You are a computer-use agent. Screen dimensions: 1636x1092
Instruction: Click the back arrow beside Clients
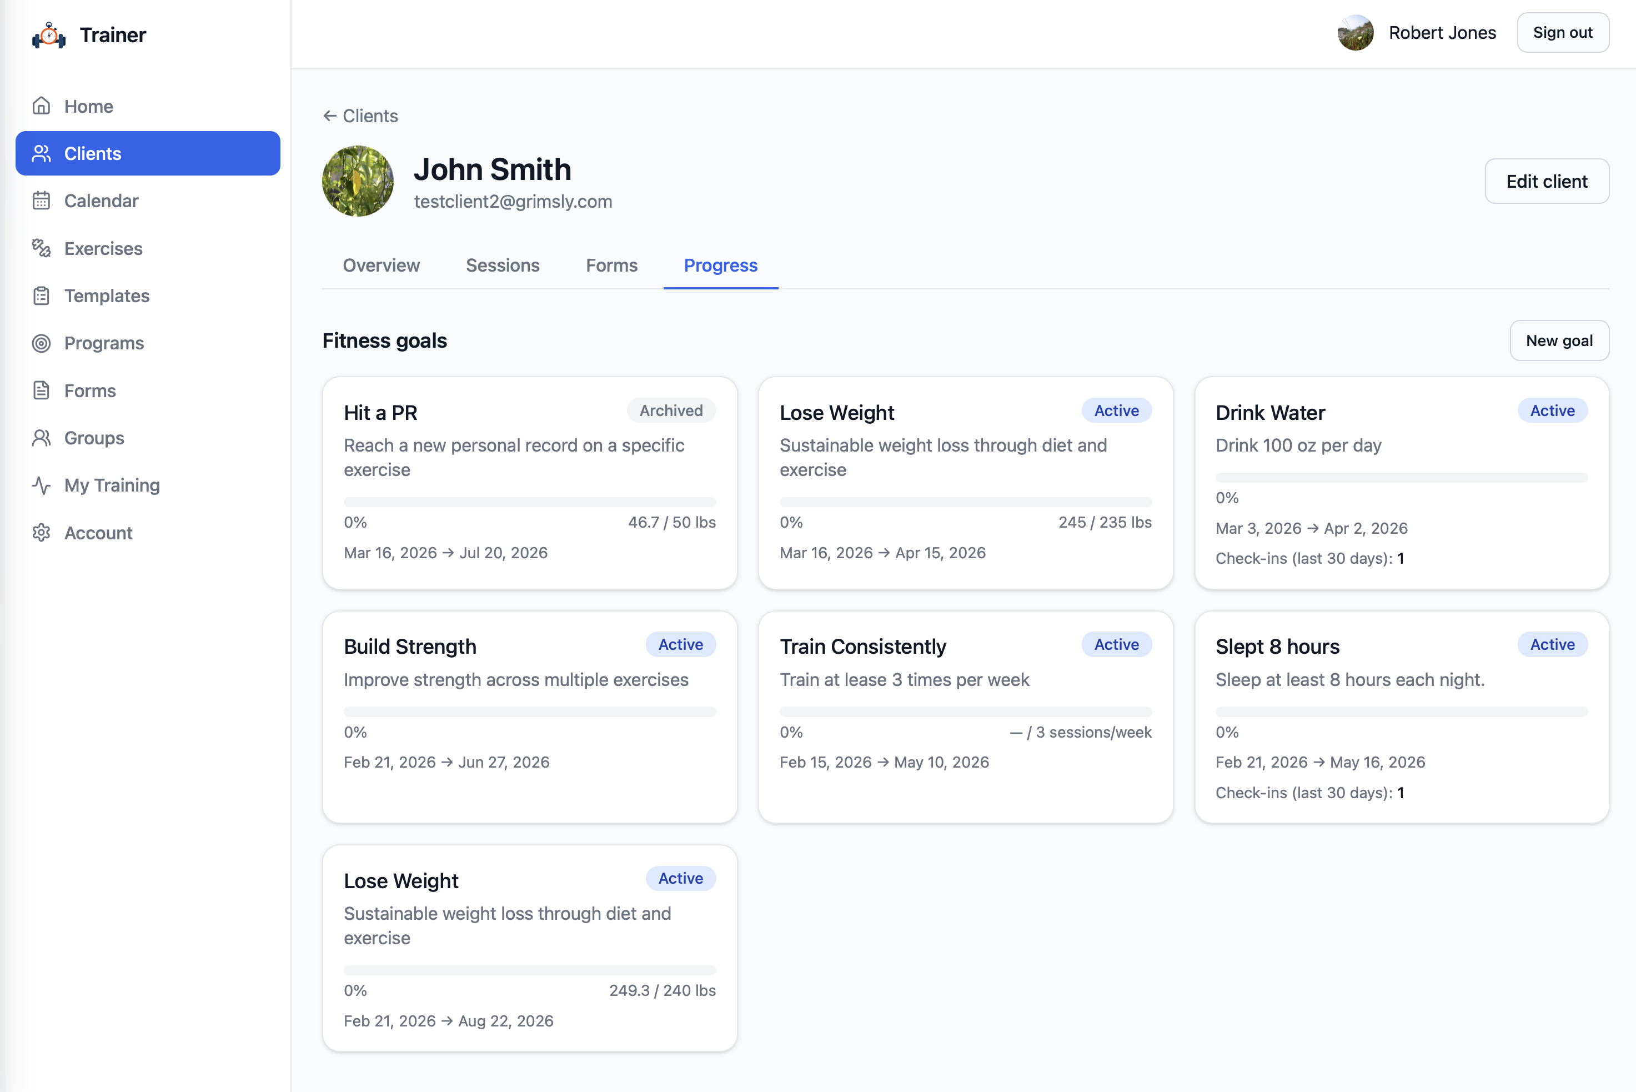point(330,116)
